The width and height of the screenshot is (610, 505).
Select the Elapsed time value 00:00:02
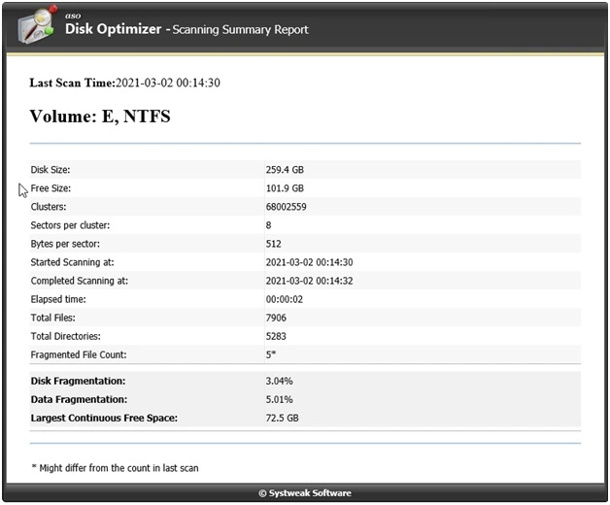pyautogui.click(x=285, y=299)
